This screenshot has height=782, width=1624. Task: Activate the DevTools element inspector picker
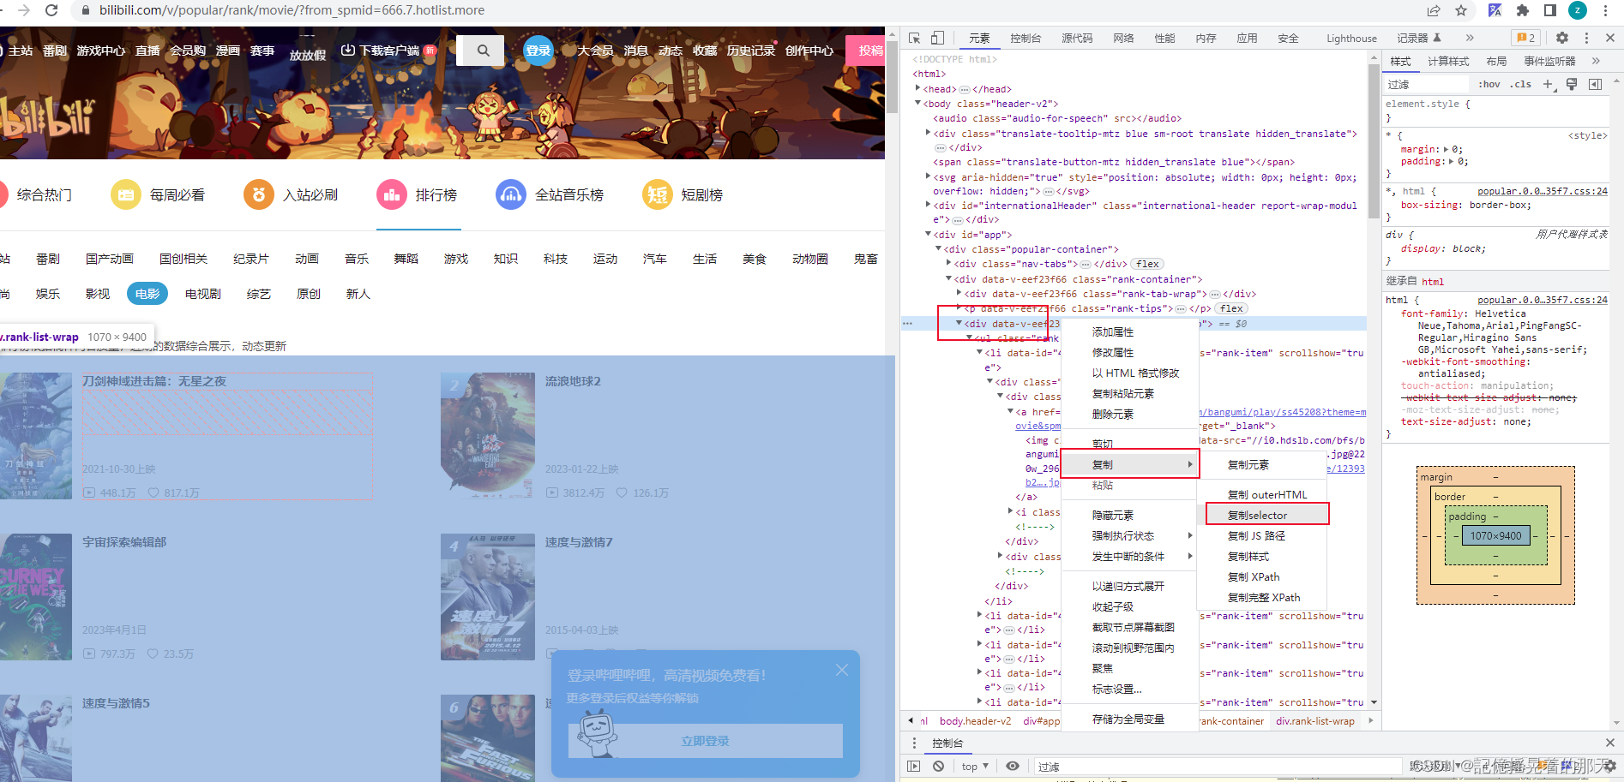(x=915, y=38)
